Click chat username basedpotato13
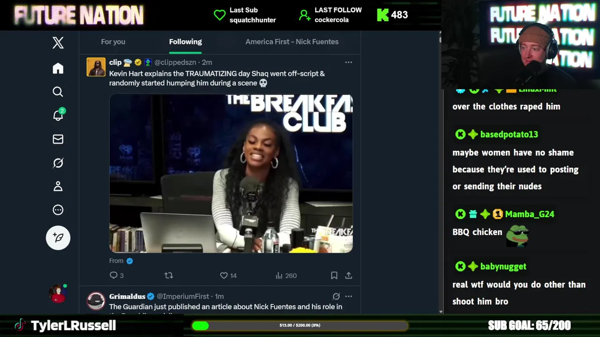 (x=509, y=134)
